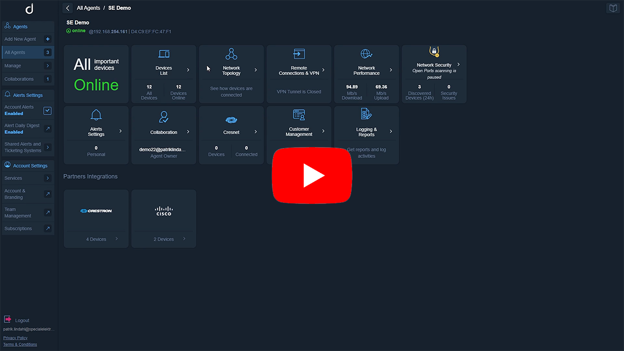Click the green online status indicator
624x351 pixels.
point(76,31)
